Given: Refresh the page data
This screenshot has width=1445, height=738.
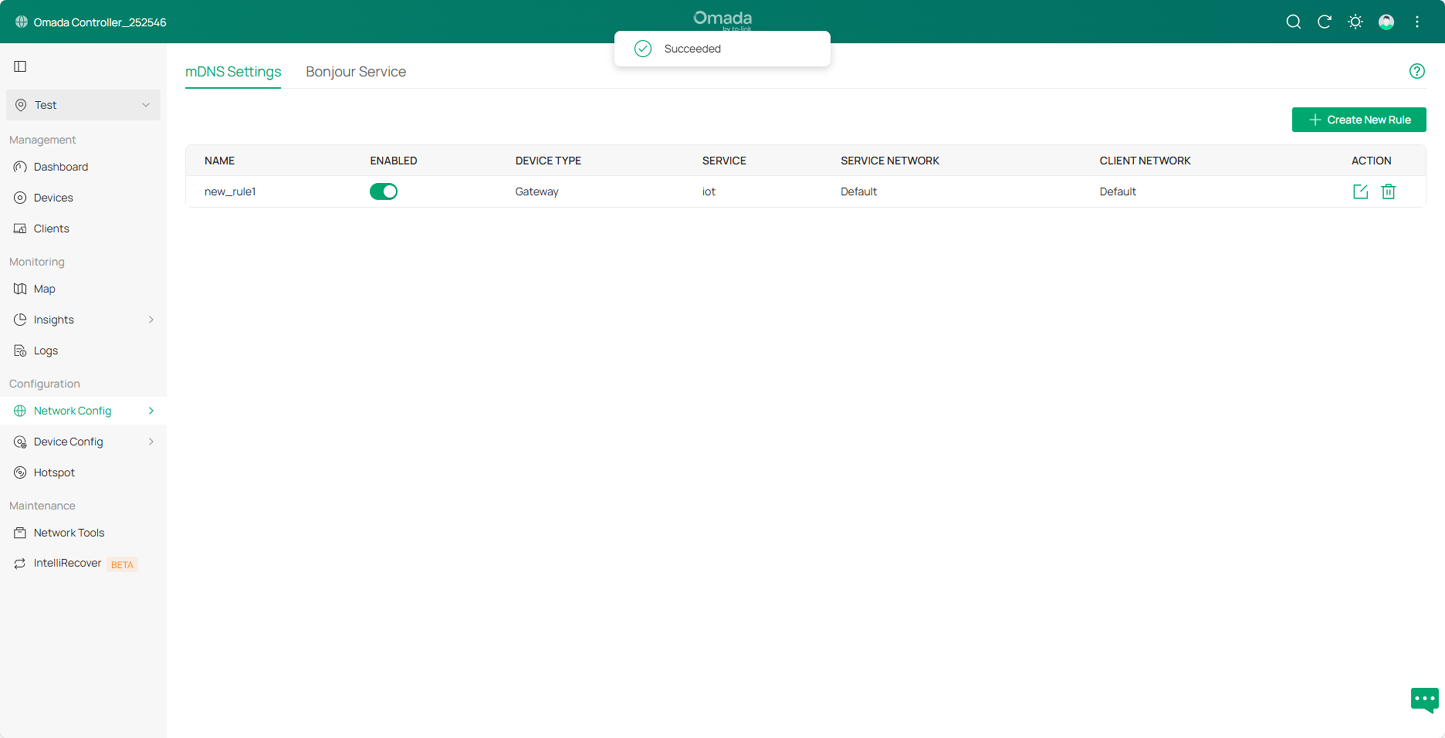Looking at the screenshot, I should tap(1324, 22).
